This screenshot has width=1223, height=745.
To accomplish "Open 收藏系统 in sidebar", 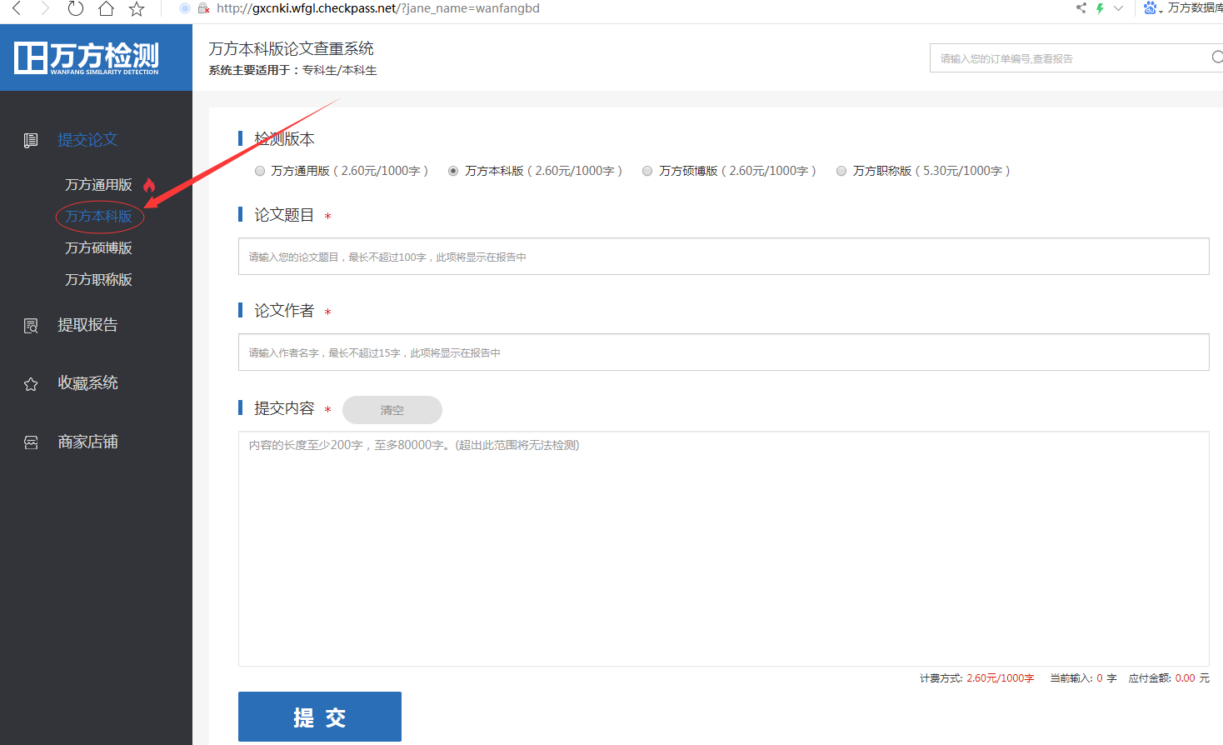I will [x=87, y=383].
